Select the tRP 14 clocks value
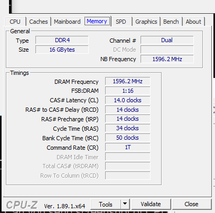The height and width of the screenshot is (213, 215). point(128,119)
